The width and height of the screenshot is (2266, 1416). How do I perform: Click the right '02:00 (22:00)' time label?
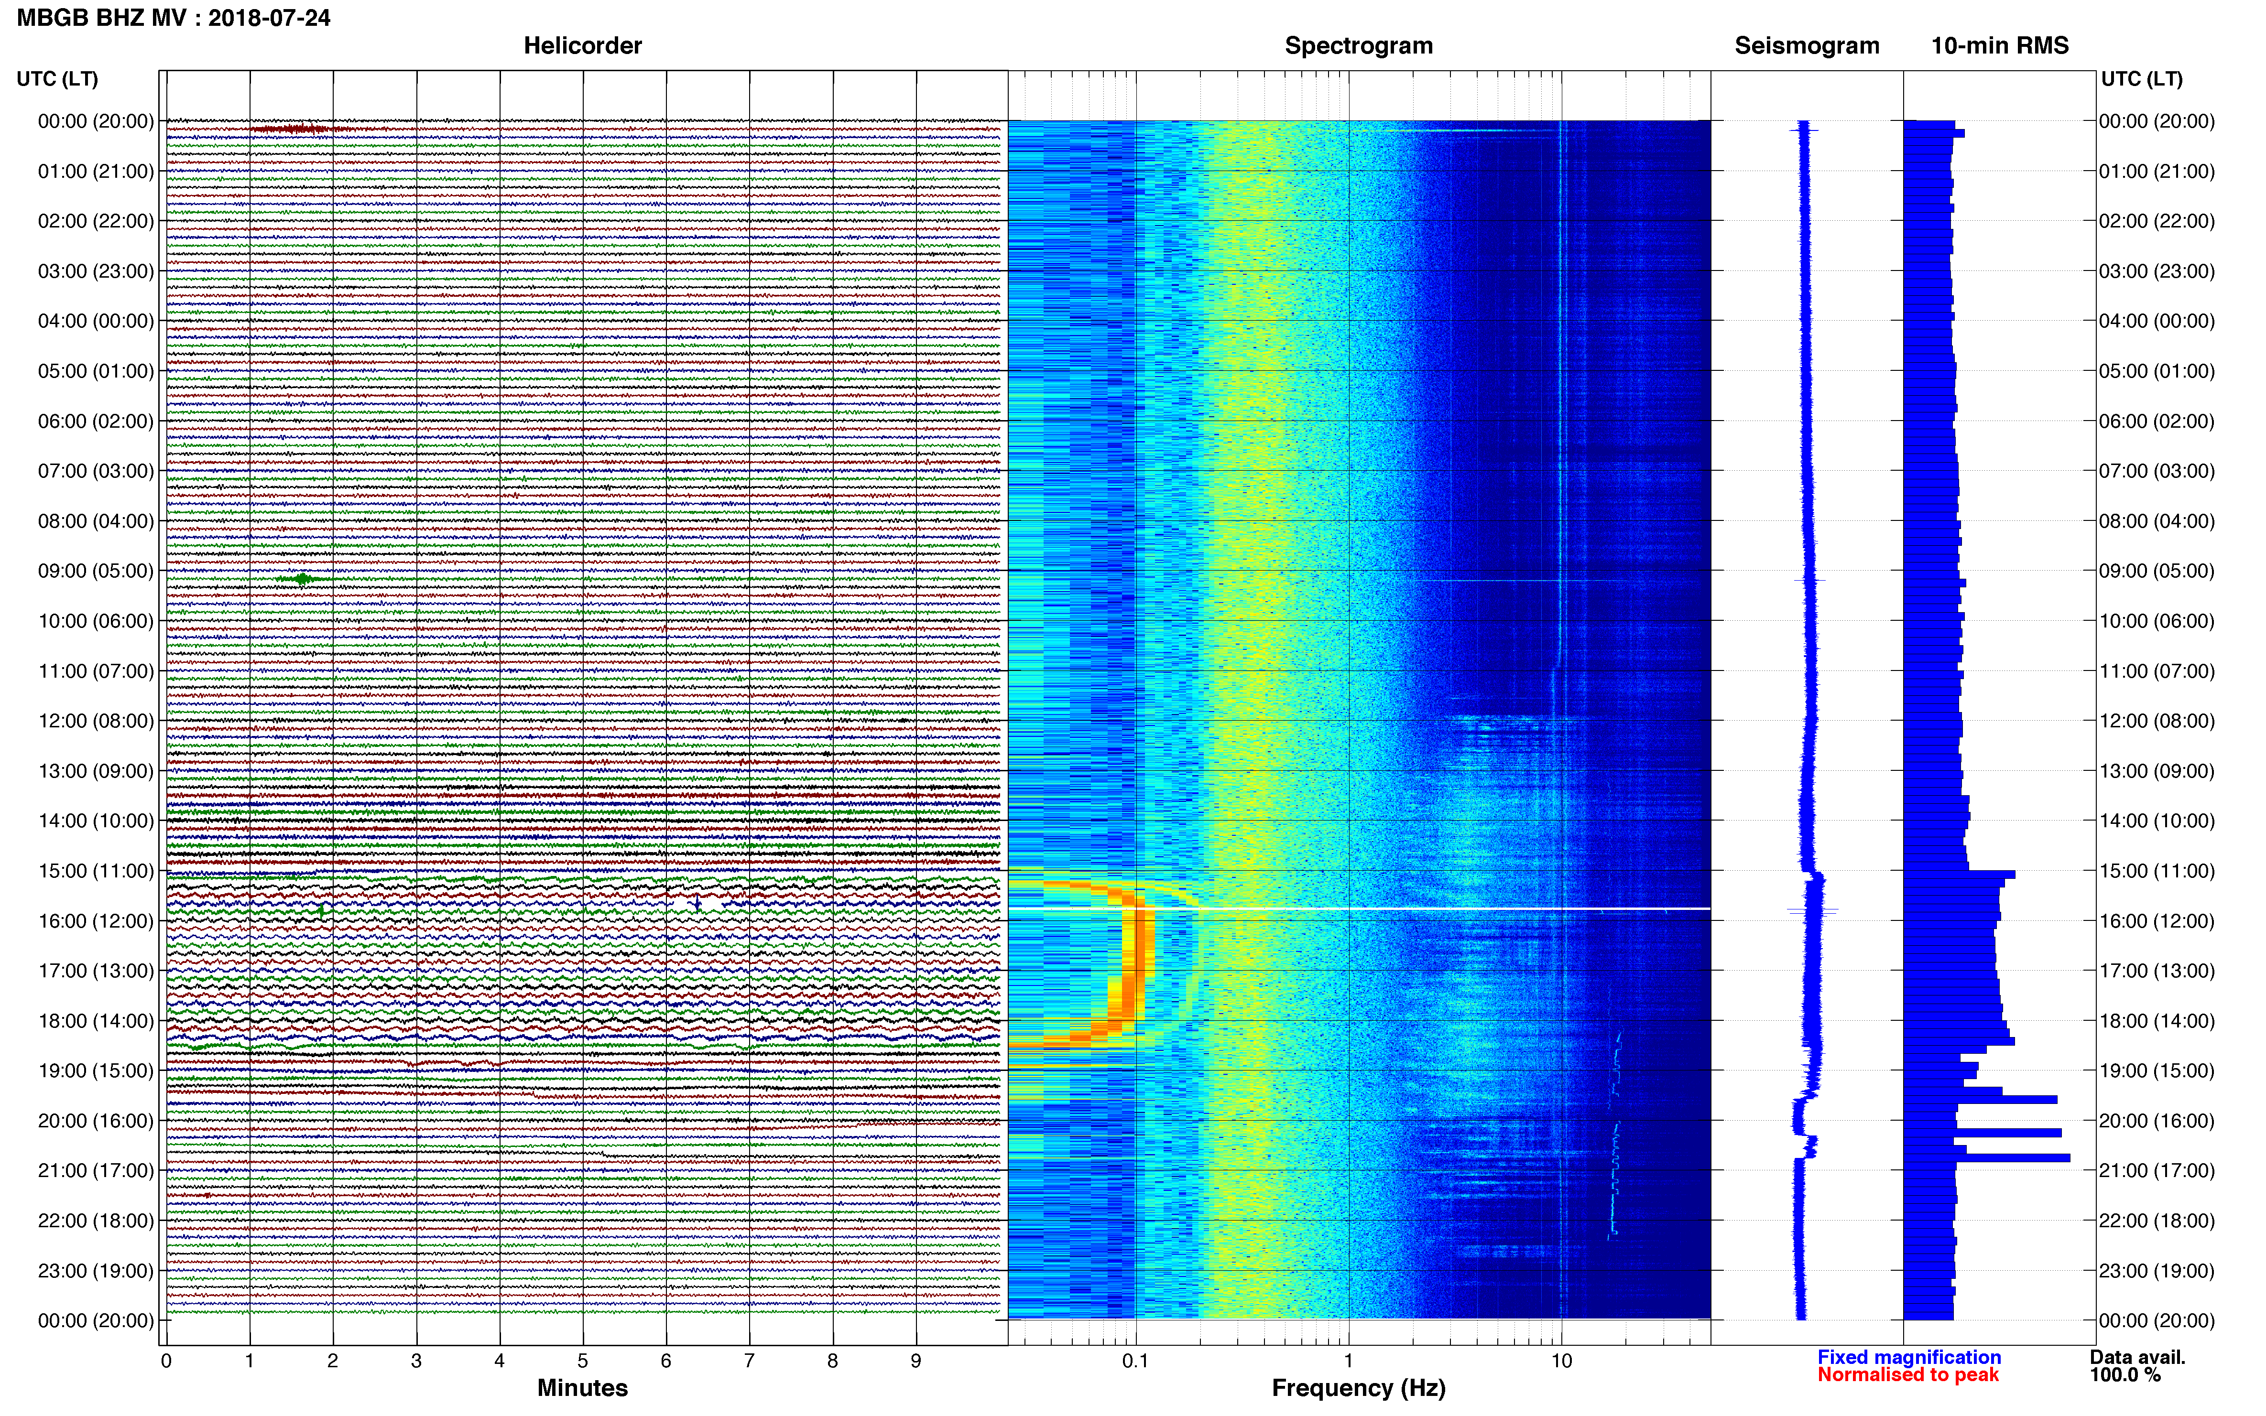point(2157,221)
